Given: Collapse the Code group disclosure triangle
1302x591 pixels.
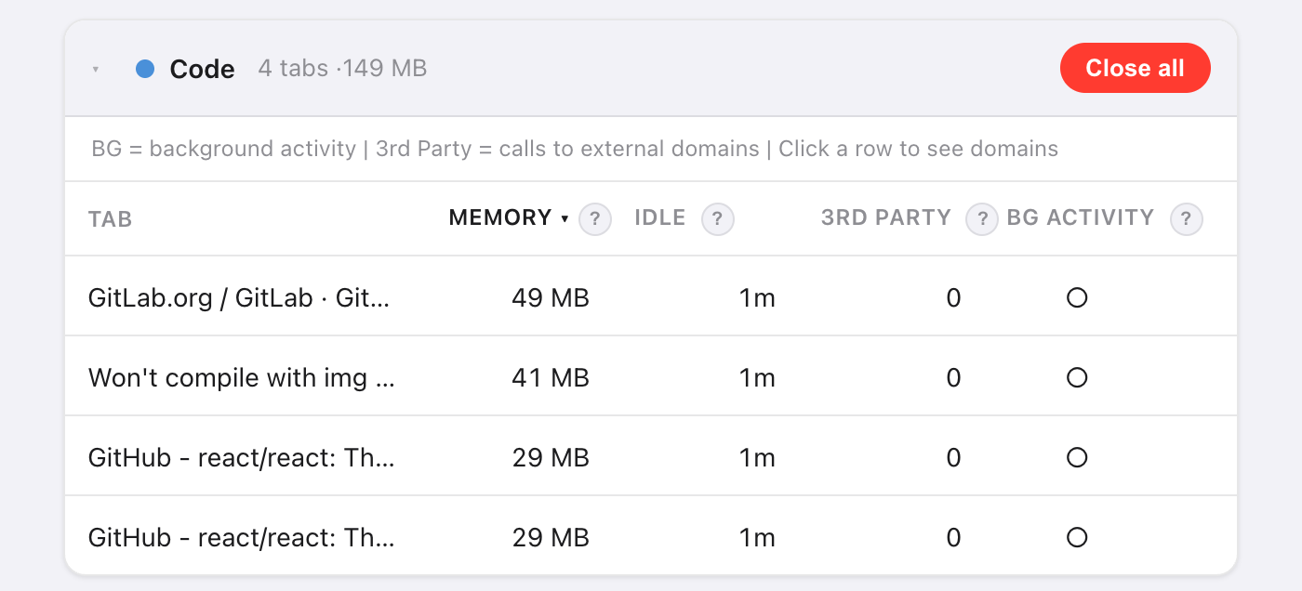Looking at the screenshot, I should tap(96, 70).
